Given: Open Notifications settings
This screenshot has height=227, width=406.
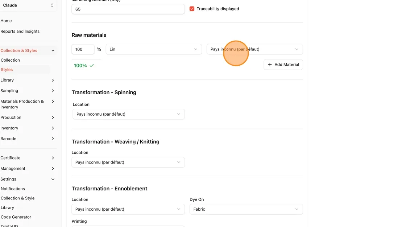Looking at the screenshot, I should click(x=13, y=189).
